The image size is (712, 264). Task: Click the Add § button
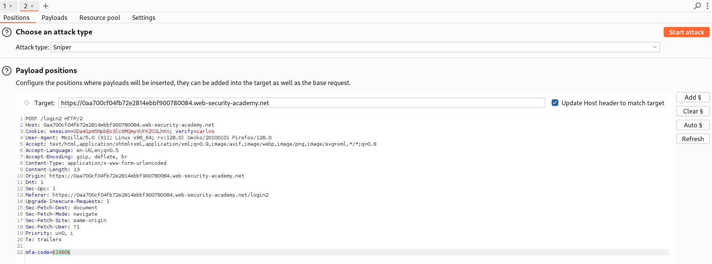point(693,97)
